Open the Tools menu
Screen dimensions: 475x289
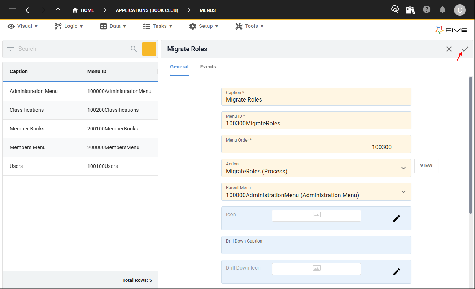tap(250, 26)
